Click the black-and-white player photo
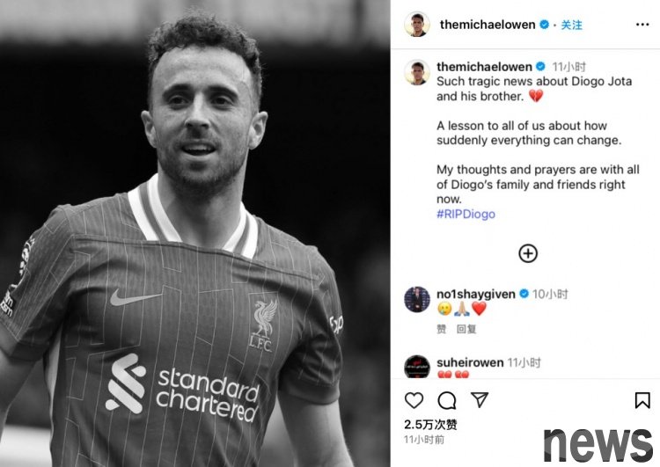Viewport: 660px width, 467px height. click(194, 234)
